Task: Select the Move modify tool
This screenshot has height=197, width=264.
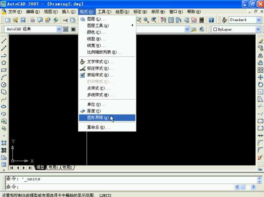Action: click(x=260, y=77)
